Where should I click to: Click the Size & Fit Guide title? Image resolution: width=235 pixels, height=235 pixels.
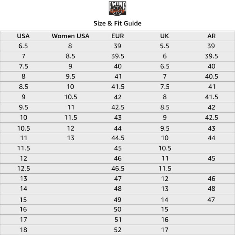point(117,23)
